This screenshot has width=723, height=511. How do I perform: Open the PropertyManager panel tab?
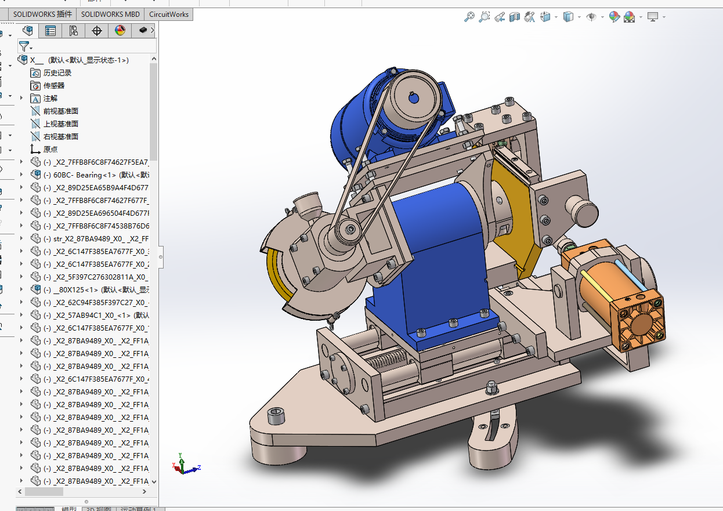tap(50, 31)
